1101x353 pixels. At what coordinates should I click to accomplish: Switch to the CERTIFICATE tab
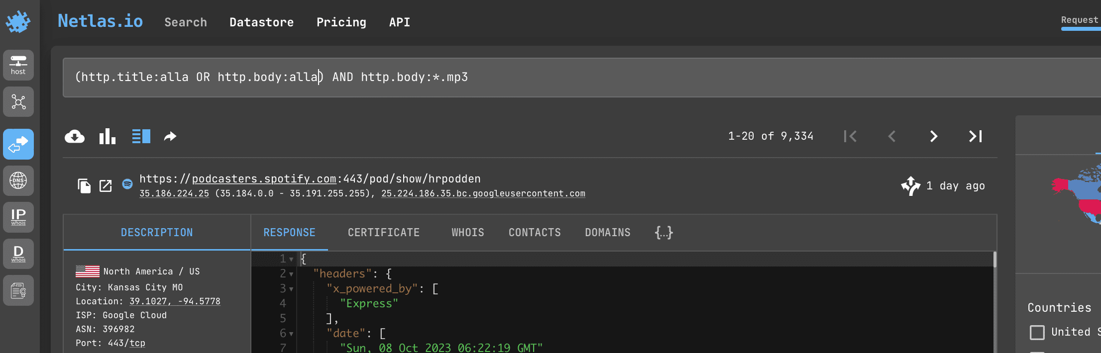point(384,232)
